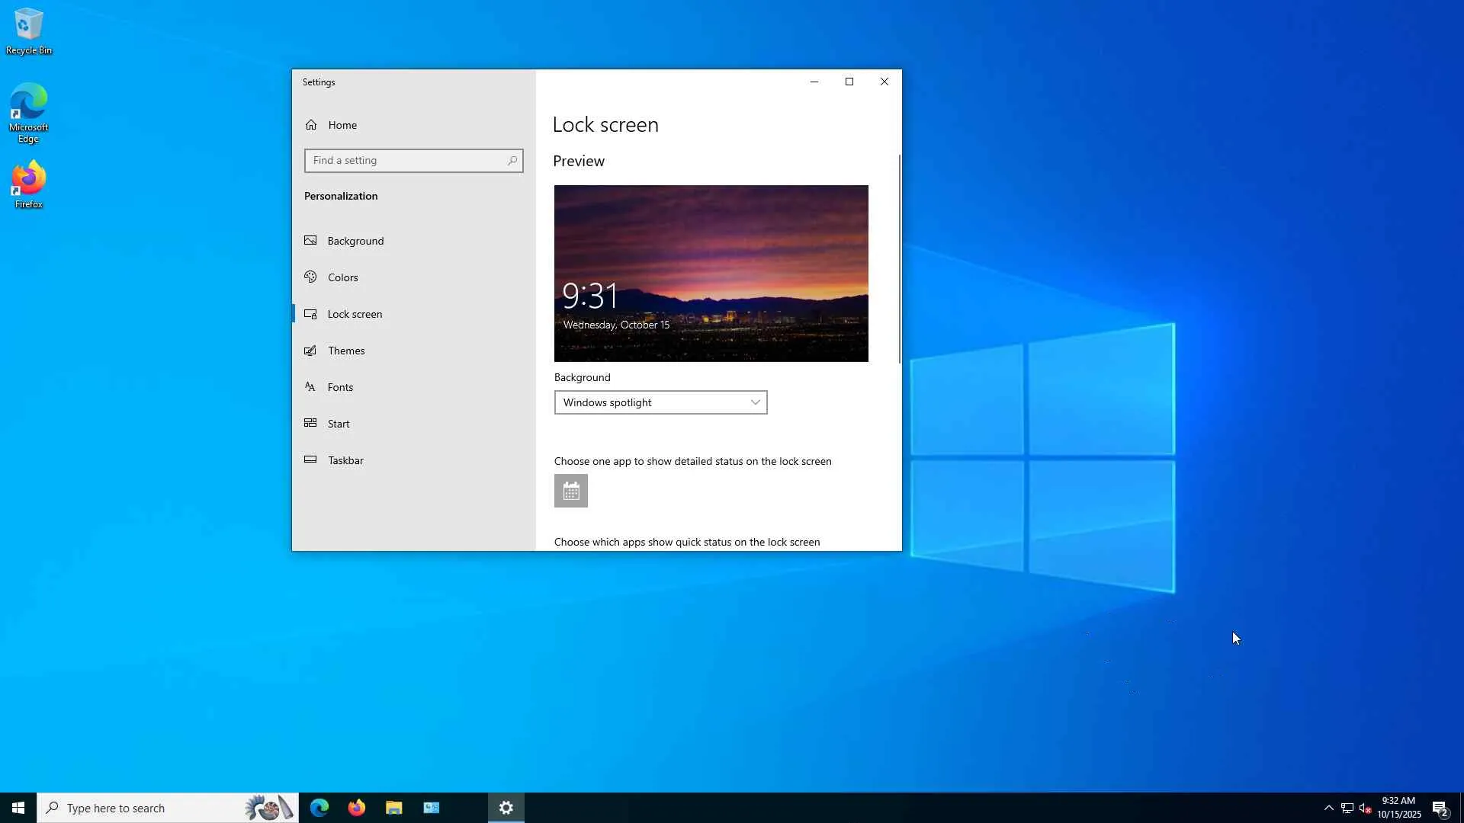Click the Lock screen sidebar icon

click(x=310, y=314)
